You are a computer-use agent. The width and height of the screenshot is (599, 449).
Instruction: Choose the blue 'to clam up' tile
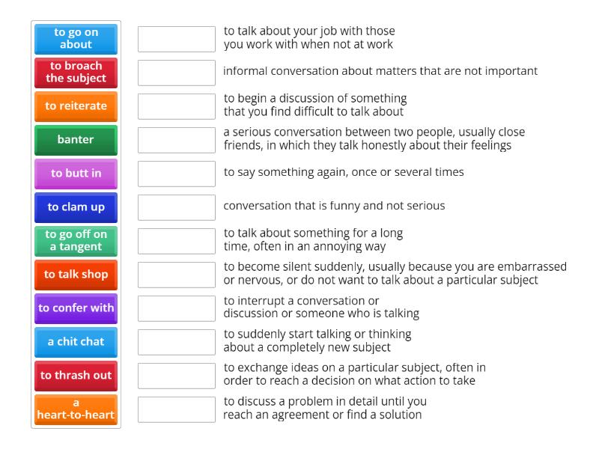(76, 207)
